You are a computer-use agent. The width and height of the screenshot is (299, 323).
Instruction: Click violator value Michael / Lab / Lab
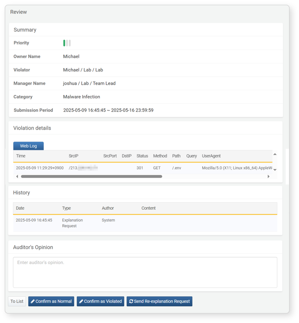point(83,70)
